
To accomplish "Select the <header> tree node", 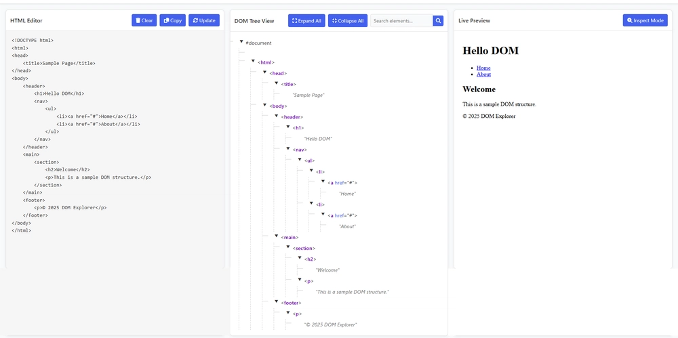I will coord(292,117).
